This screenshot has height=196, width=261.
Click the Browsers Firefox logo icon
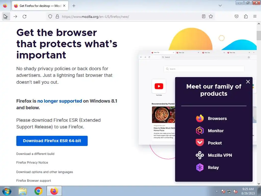point(200,118)
